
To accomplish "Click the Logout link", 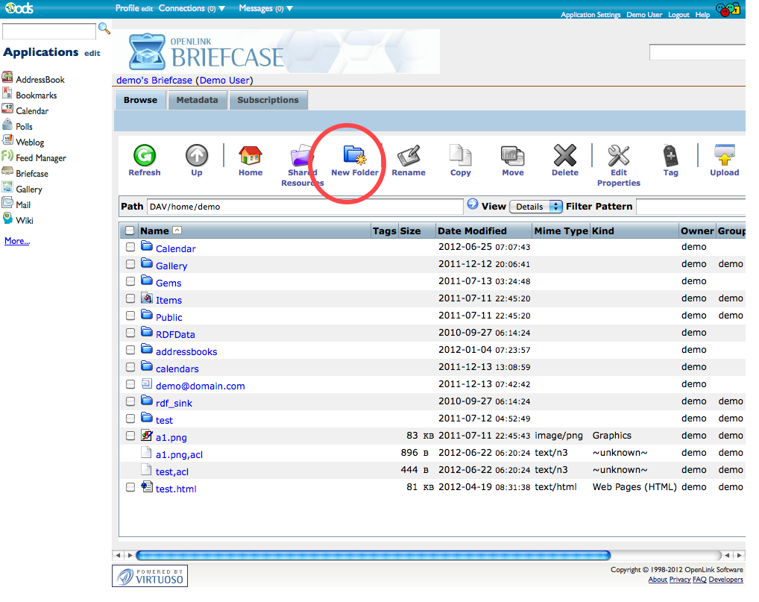I will coord(678,15).
